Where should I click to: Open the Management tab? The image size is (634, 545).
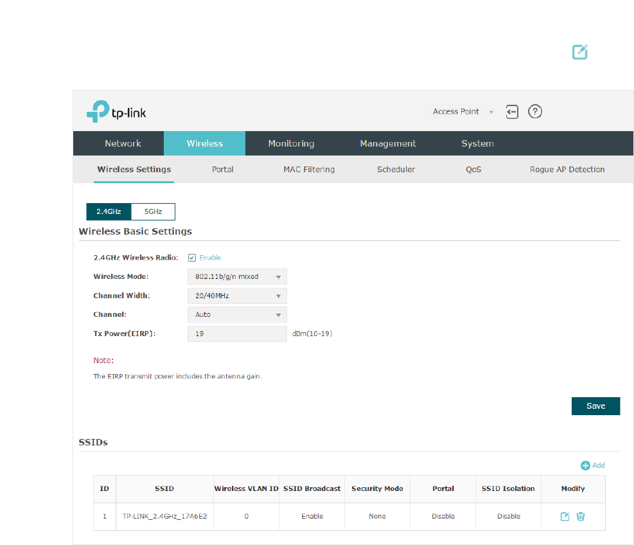[388, 143]
